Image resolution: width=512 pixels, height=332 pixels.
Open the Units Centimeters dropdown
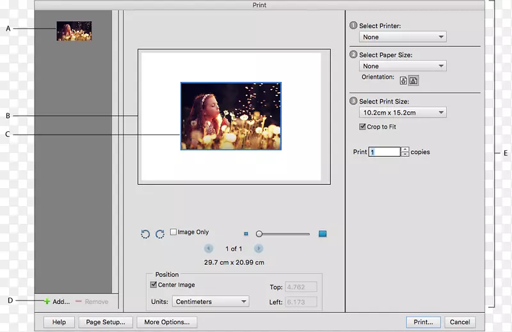[x=211, y=302]
